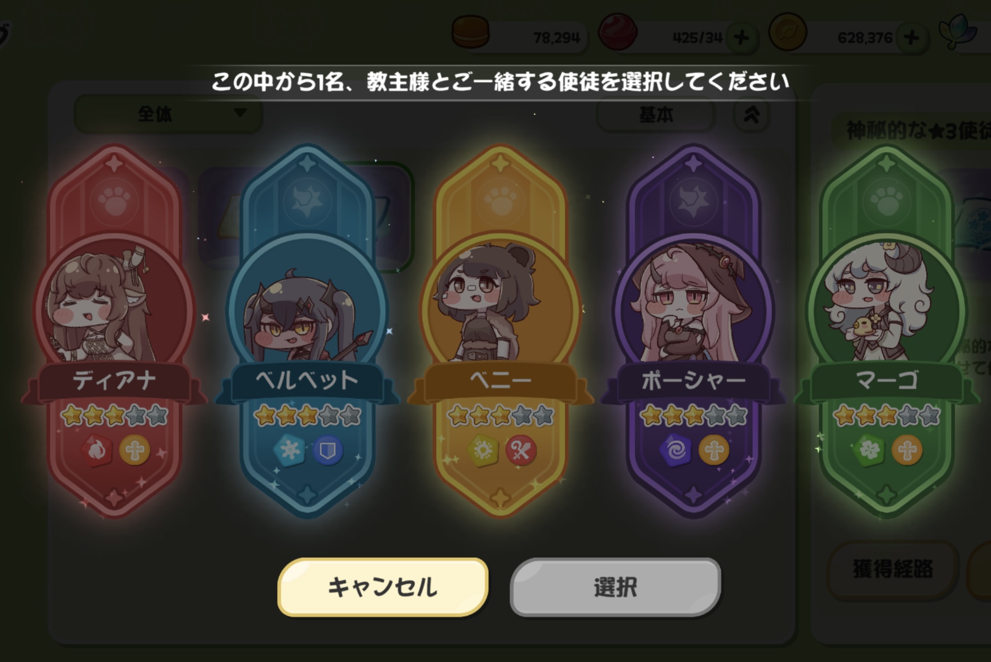The width and height of the screenshot is (991, 662).
Task: Select the ディアナ character portrait
Action: [114, 309]
